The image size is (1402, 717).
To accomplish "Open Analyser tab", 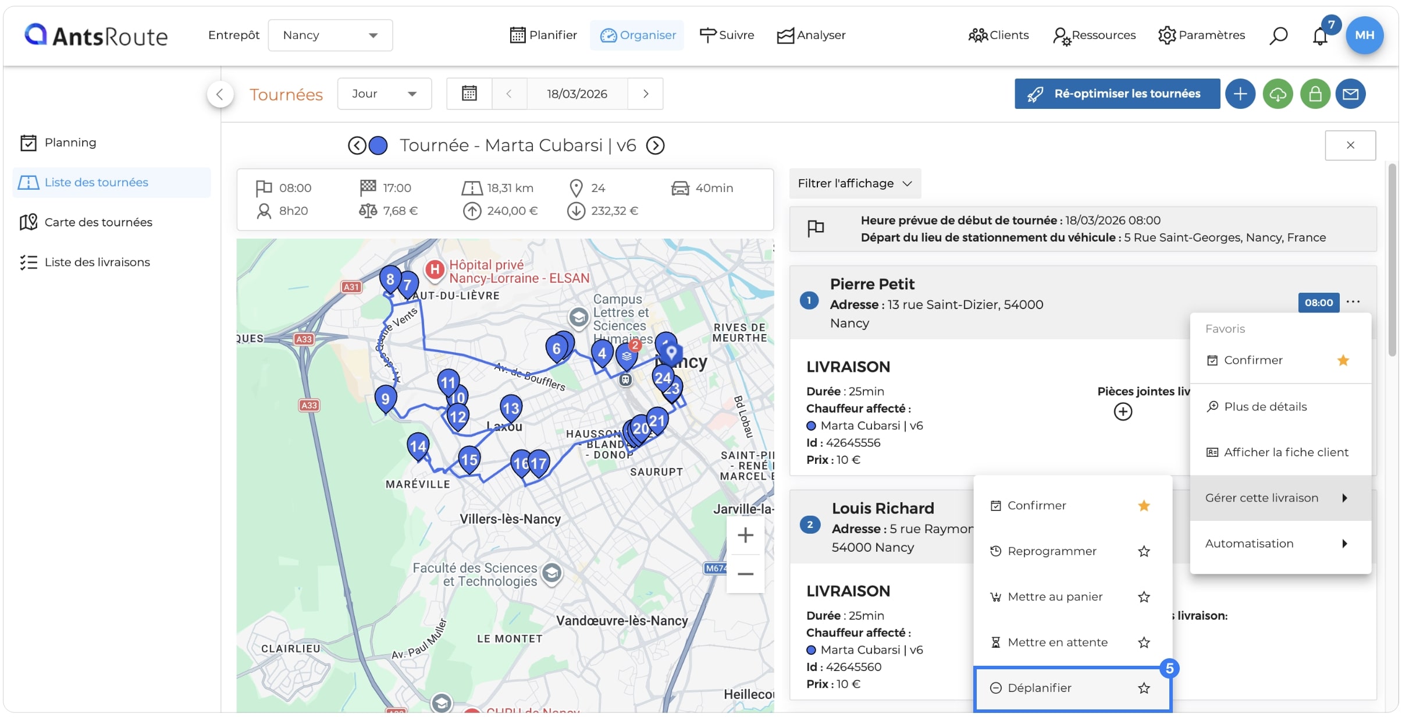I will 811,36.
